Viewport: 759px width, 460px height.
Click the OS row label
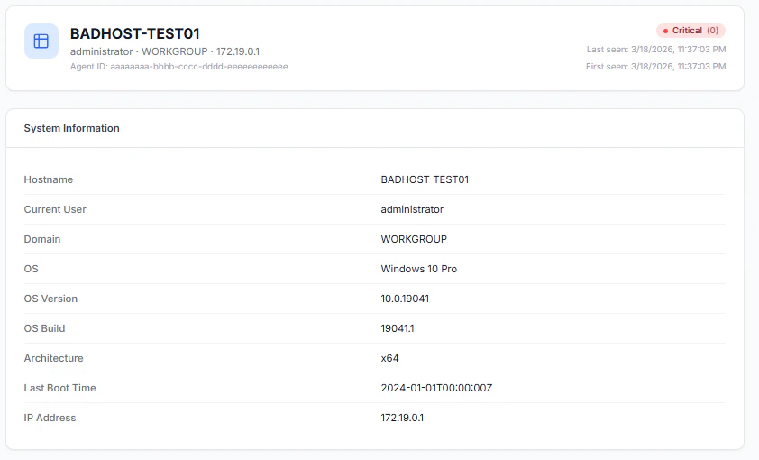[x=31, y=269]
